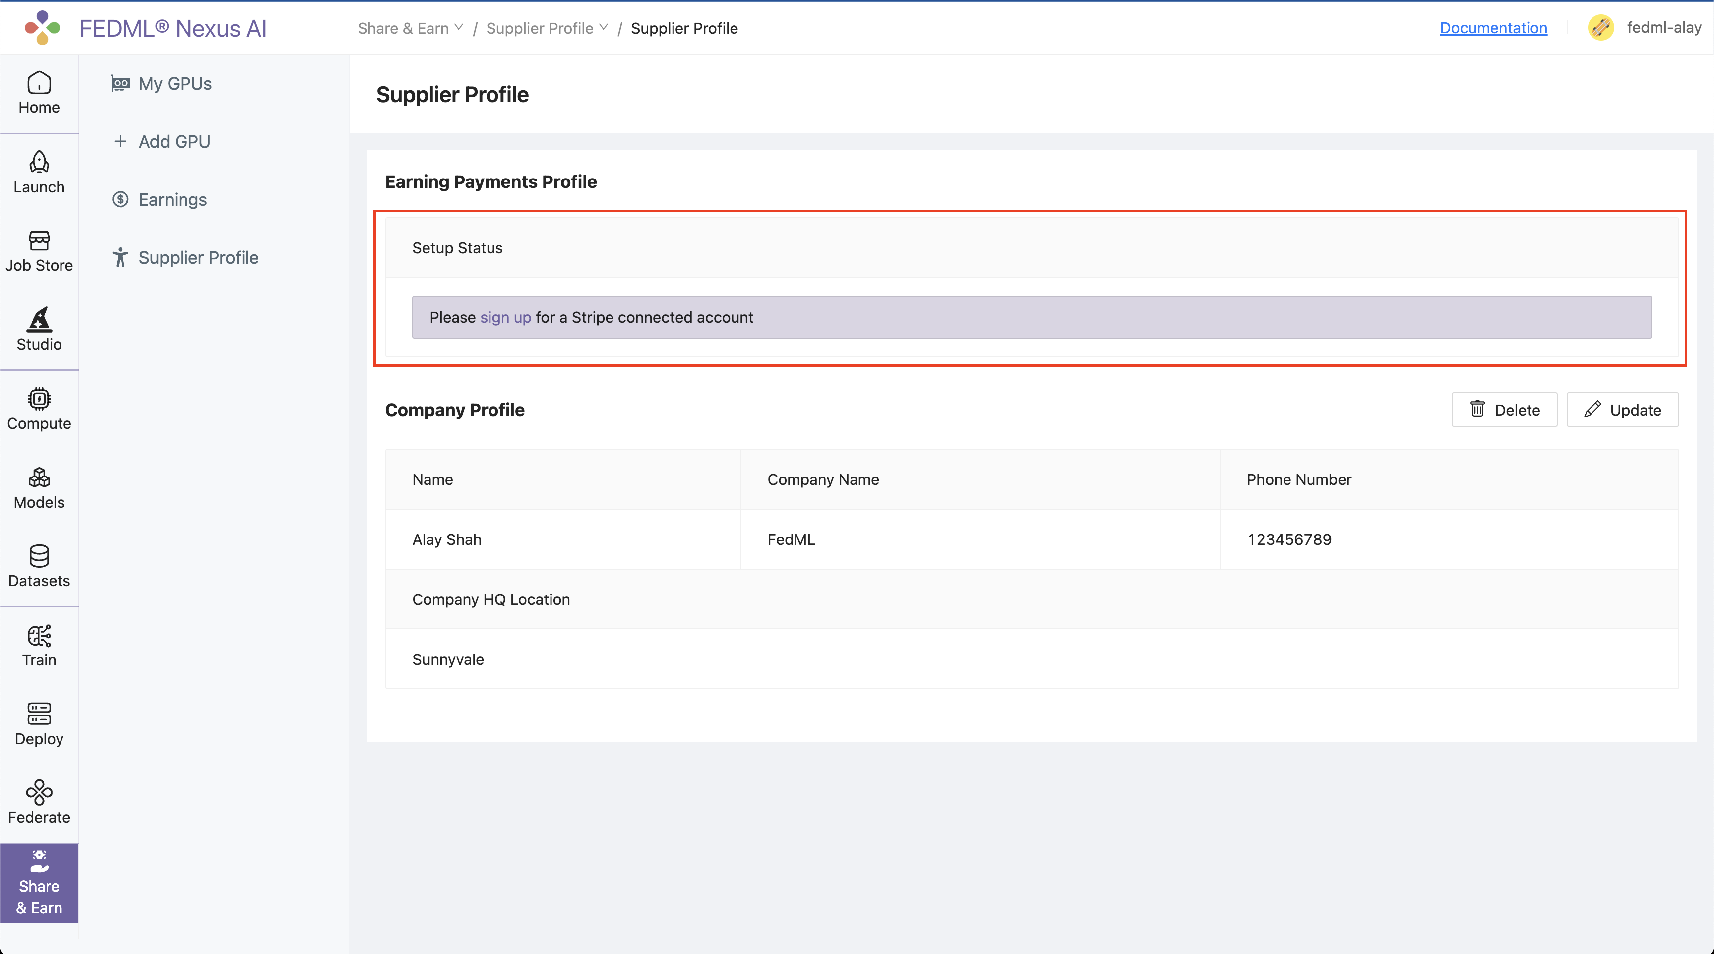Open the Federate section

(39, 803)
